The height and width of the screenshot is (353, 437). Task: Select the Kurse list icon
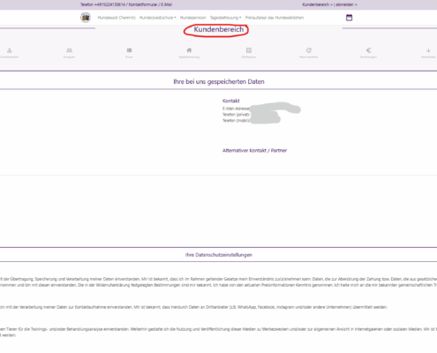[x=129, y=50]
